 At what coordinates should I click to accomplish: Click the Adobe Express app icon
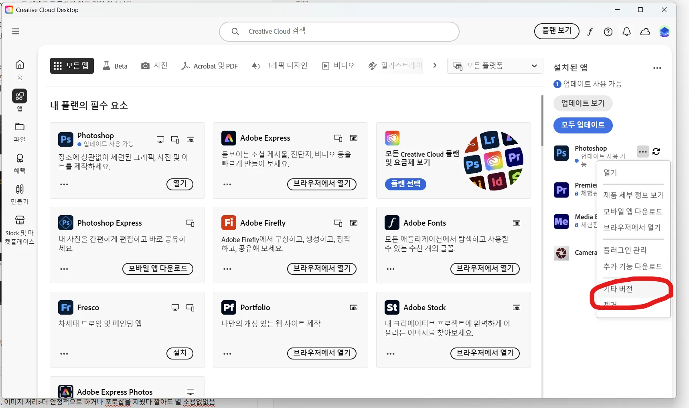229,138
